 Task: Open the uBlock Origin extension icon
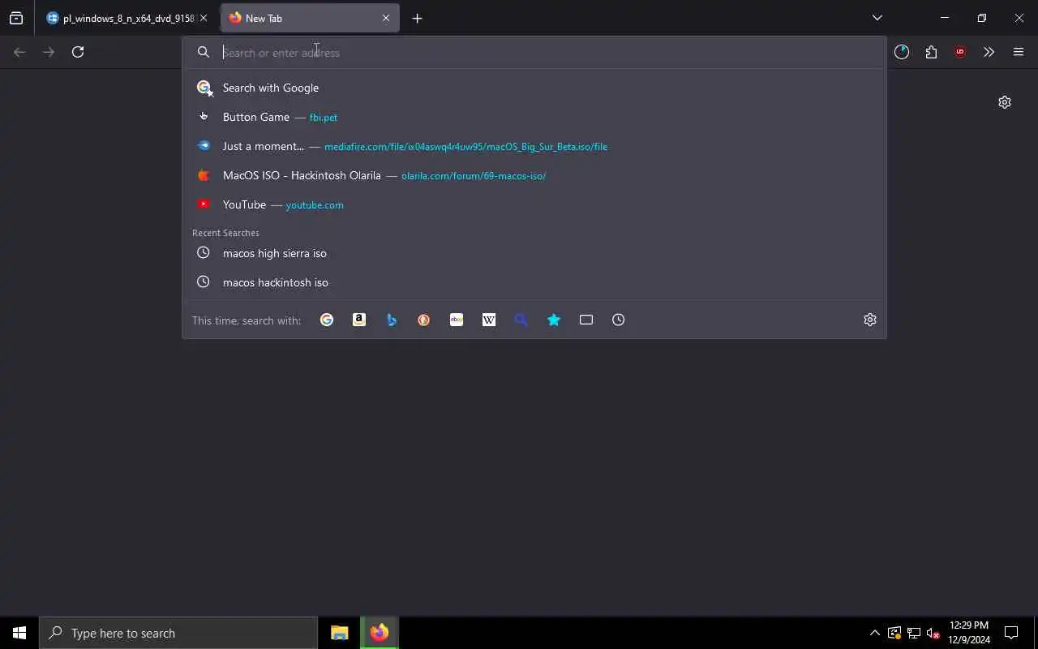[x=960, y=52]
